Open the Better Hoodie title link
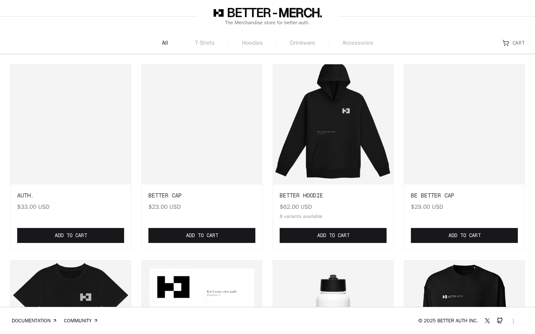The width and height of the screenshot is (535, 334). [301, 195]
